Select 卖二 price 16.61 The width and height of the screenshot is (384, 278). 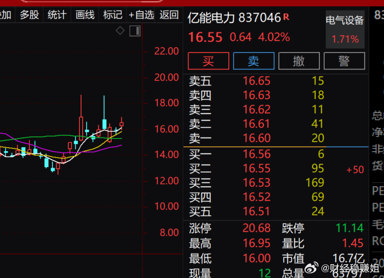257,124
